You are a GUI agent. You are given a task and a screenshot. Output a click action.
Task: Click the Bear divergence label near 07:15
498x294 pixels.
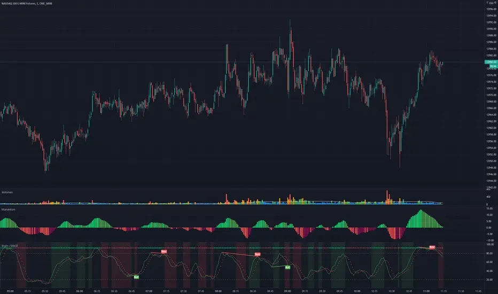pos(164,251)
